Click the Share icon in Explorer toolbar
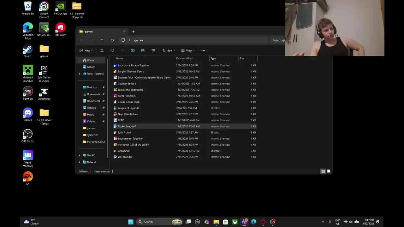 click(x=143, y=50)
